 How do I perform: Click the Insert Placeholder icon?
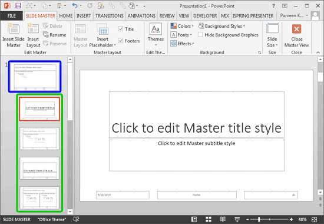(x=103, y=29)
